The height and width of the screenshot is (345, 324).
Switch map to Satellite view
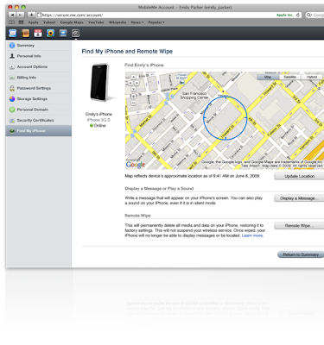pyautogui.click(x=289, y=77)
